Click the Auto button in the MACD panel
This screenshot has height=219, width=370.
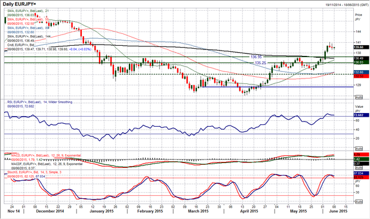click(359, 168)
